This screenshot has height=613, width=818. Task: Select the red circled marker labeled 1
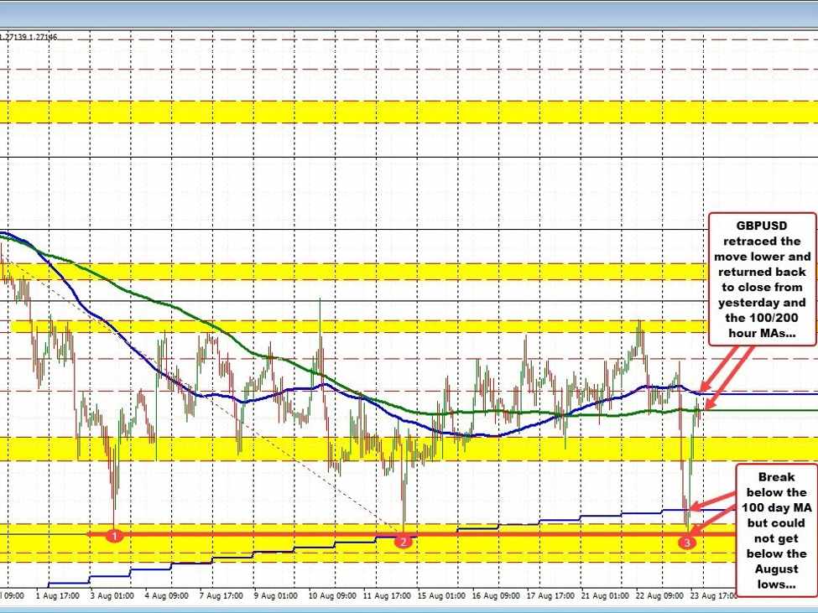(x=114, y=534)
